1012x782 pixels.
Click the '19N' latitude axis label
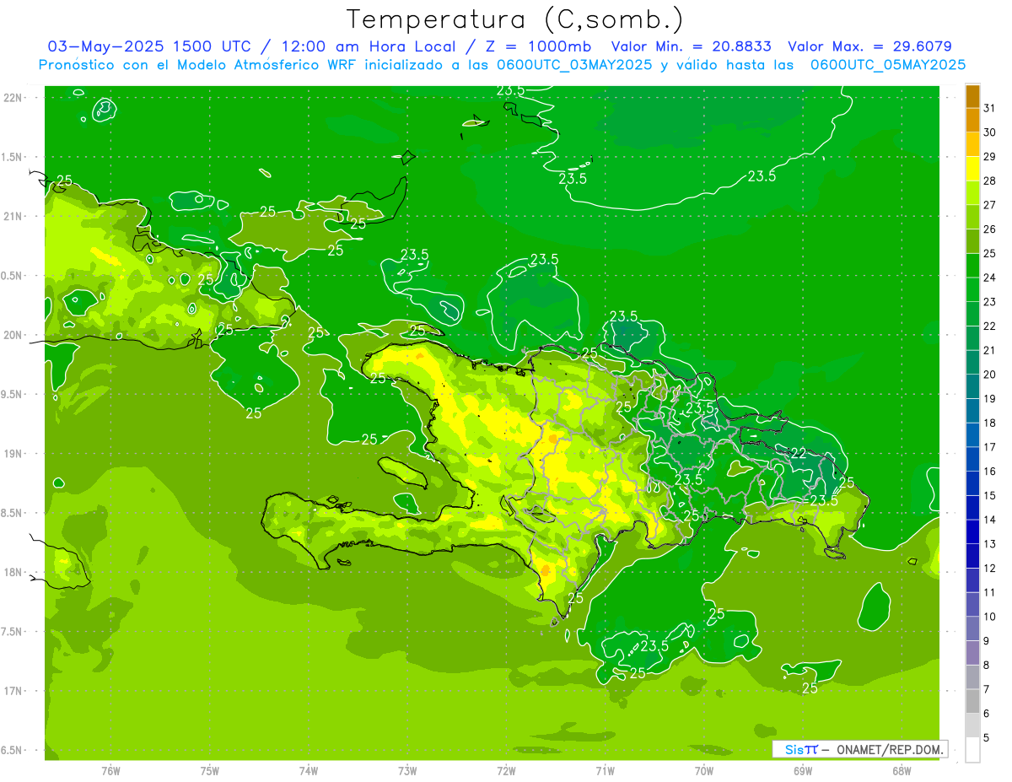(13, 454)
